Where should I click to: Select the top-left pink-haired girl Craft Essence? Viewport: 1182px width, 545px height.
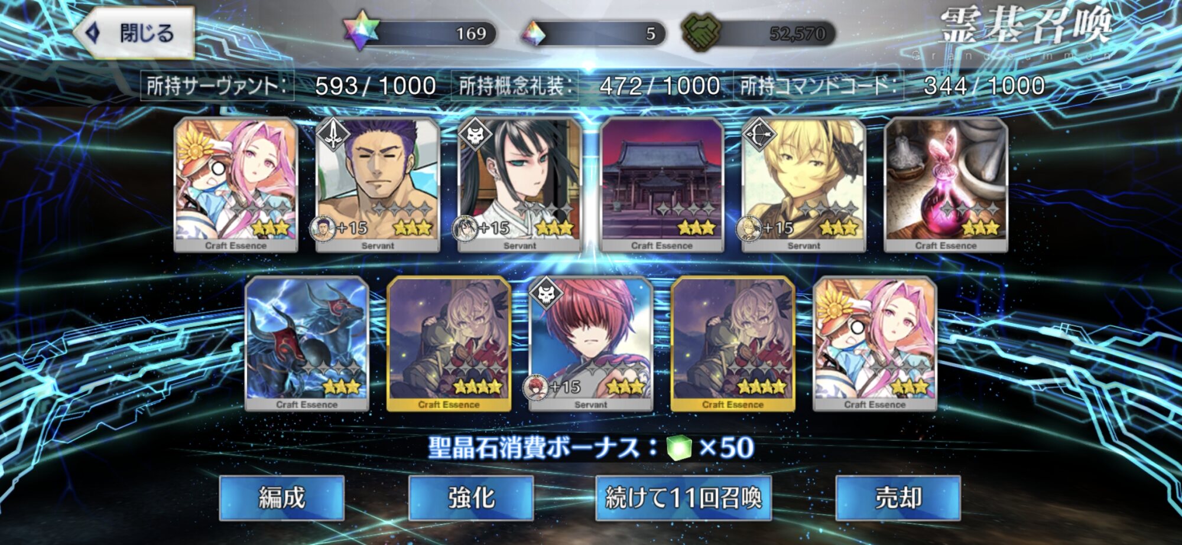(x=236, y=185)
